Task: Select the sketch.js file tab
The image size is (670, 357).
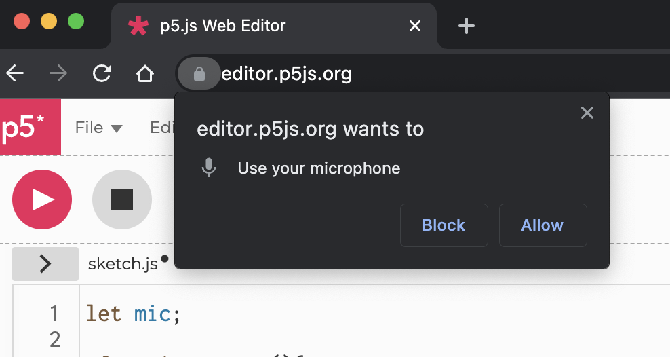Action: click(123, 264)
